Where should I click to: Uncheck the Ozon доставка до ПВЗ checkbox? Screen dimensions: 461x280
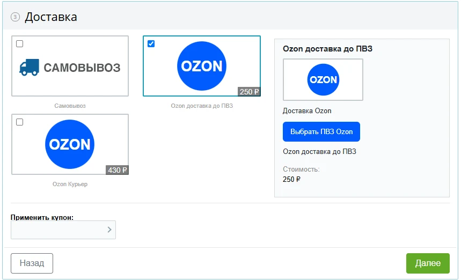click(x=151, y=44)
